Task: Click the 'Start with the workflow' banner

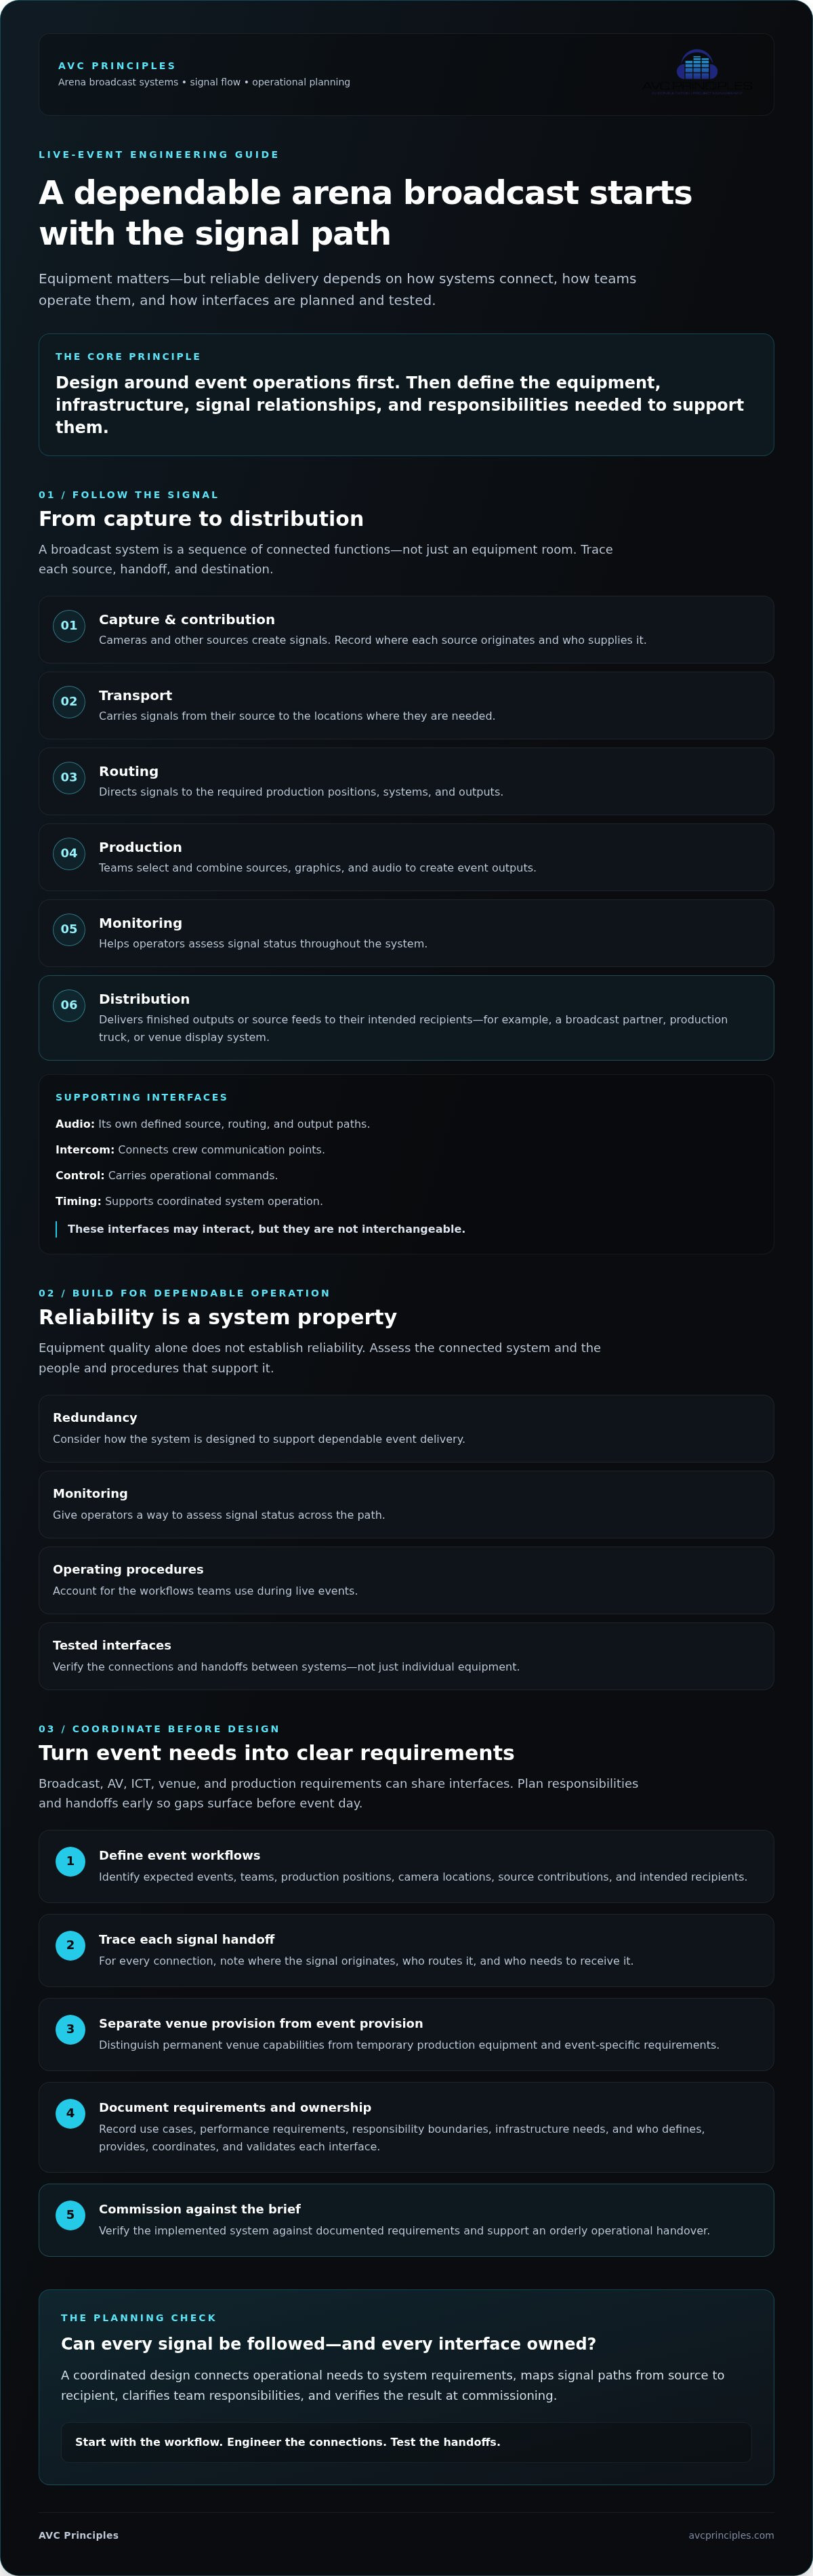Action: pyautogui.click(x=406, y=2442)
